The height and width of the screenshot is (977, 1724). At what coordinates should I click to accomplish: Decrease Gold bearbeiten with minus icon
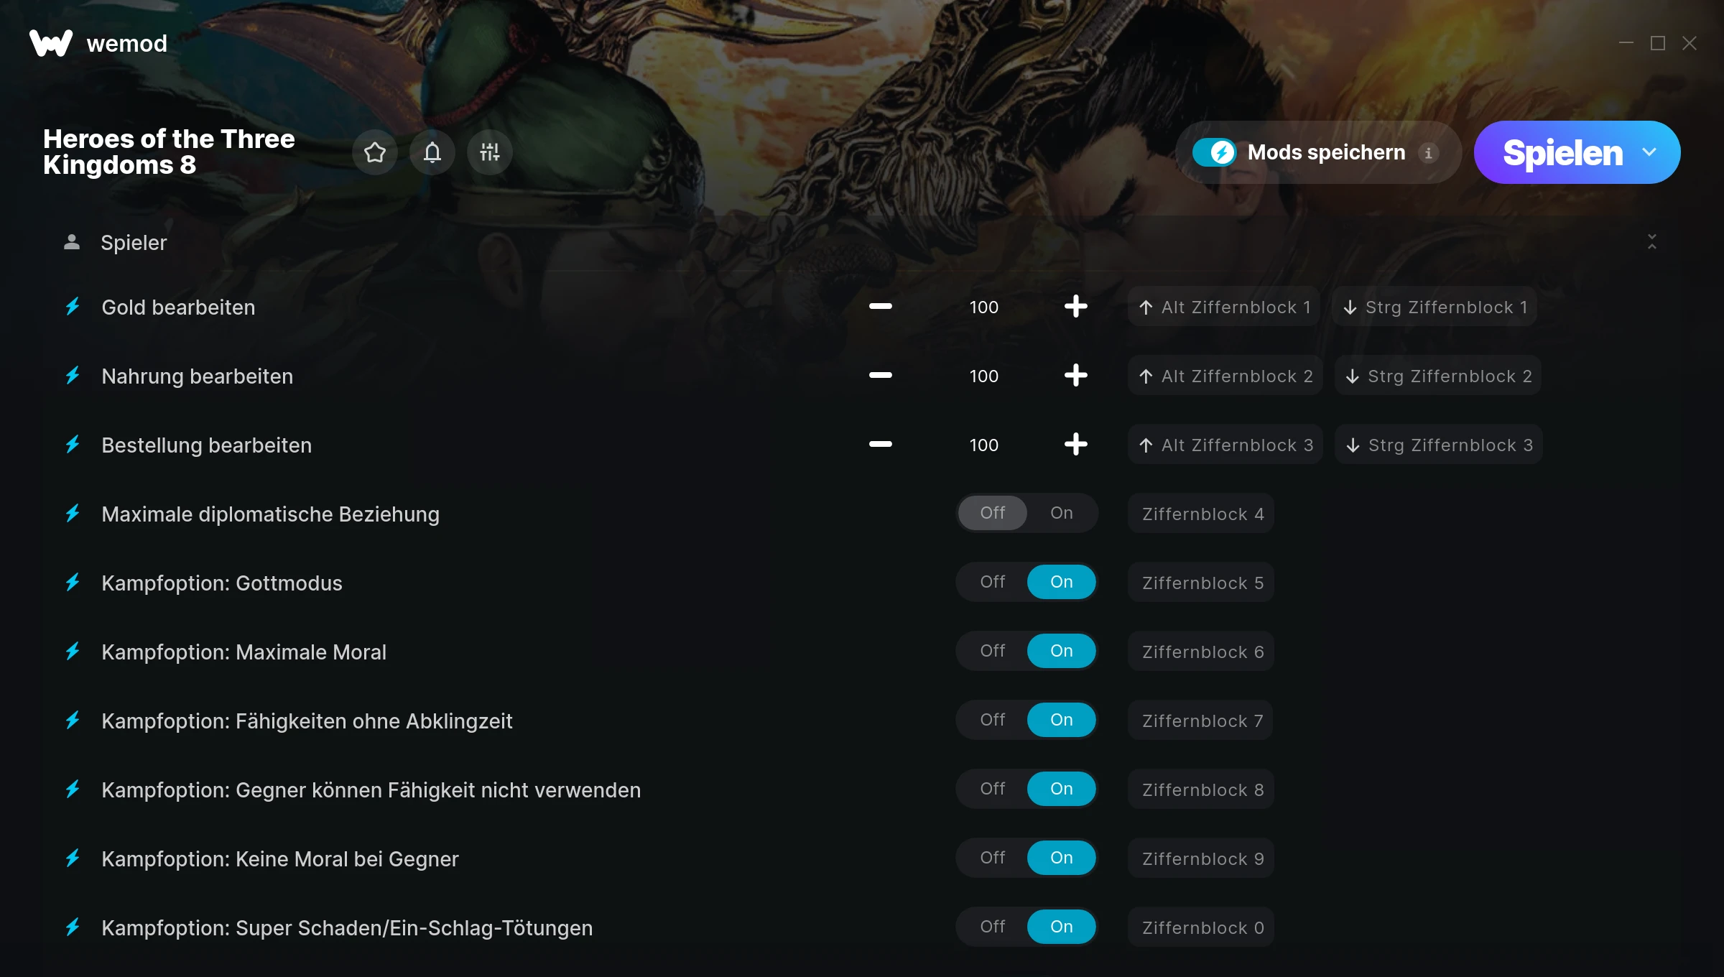880,307
